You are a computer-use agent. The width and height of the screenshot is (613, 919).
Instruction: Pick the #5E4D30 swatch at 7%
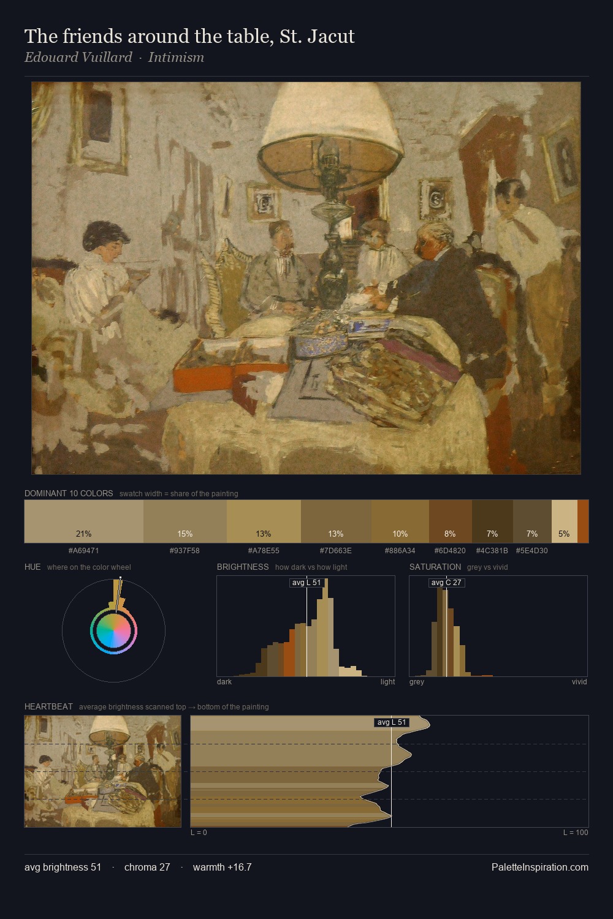532,521
